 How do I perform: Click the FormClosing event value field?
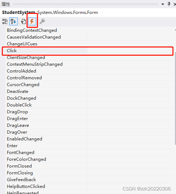[x=130, y=173]
